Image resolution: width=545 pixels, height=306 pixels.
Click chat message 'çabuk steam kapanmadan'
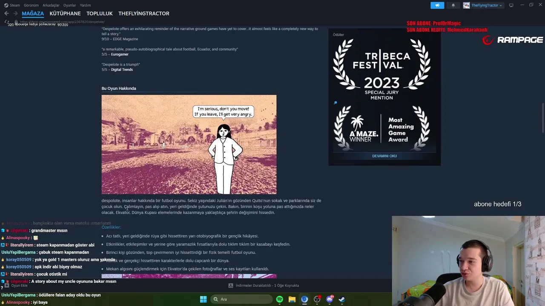[x=63, y=252]
